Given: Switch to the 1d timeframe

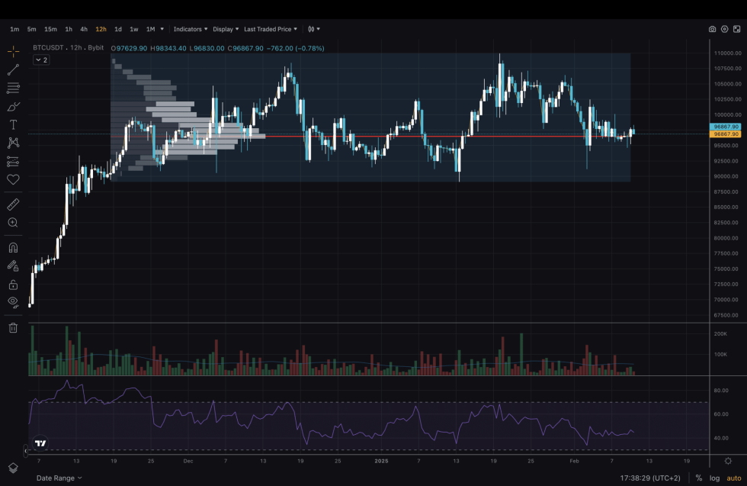Looking at the screenshot, I should (117, 29).
